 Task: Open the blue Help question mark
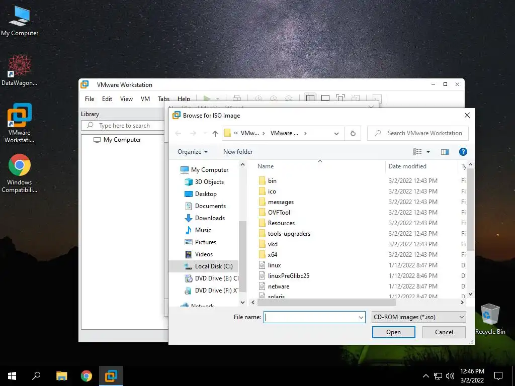[x=463, y=152]
